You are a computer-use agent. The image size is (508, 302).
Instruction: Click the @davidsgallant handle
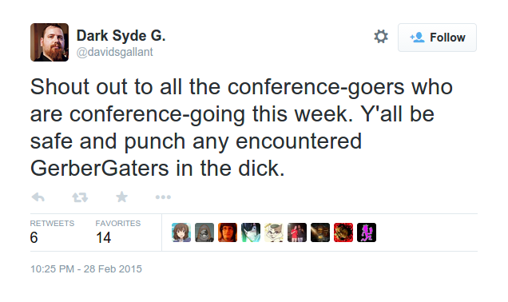pos(115,52)
